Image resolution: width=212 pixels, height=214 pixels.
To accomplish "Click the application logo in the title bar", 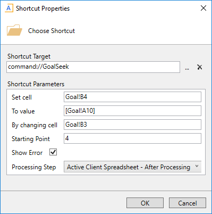I will (9, 9).
